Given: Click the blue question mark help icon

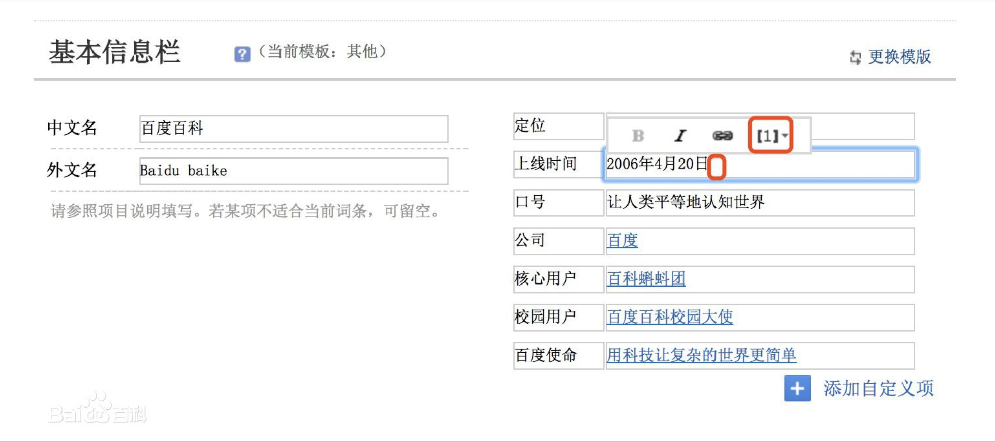Looking at the screenshot, I should click(242, 54).
